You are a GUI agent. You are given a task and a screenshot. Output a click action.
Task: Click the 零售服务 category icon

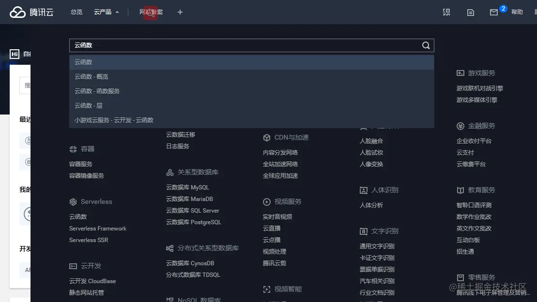[x=460, y=278]
